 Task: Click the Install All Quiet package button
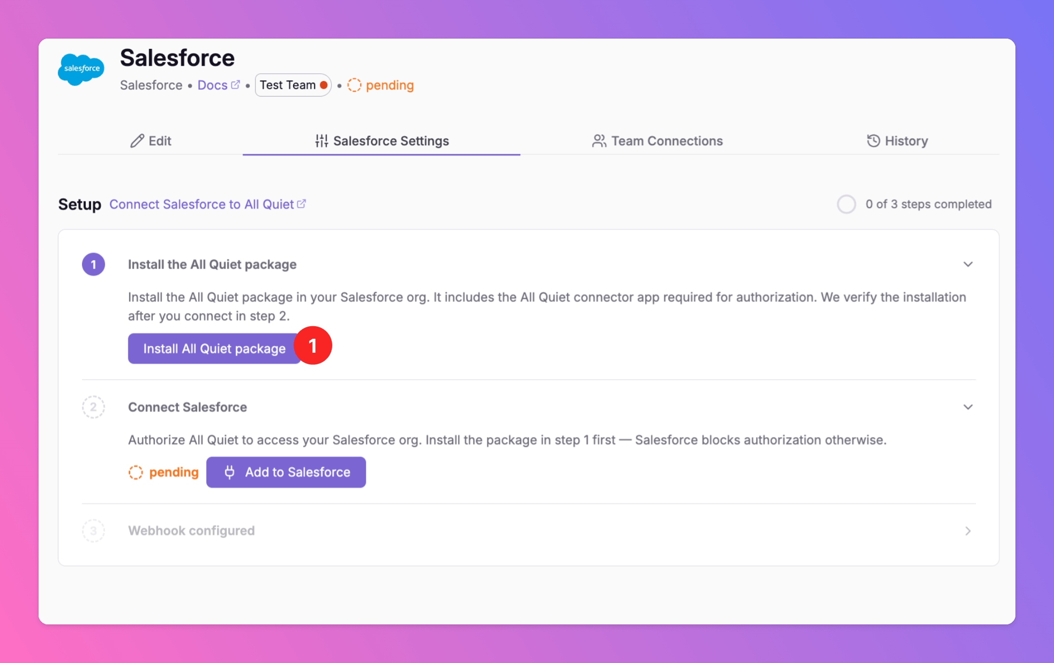click(x=215, y=348)
